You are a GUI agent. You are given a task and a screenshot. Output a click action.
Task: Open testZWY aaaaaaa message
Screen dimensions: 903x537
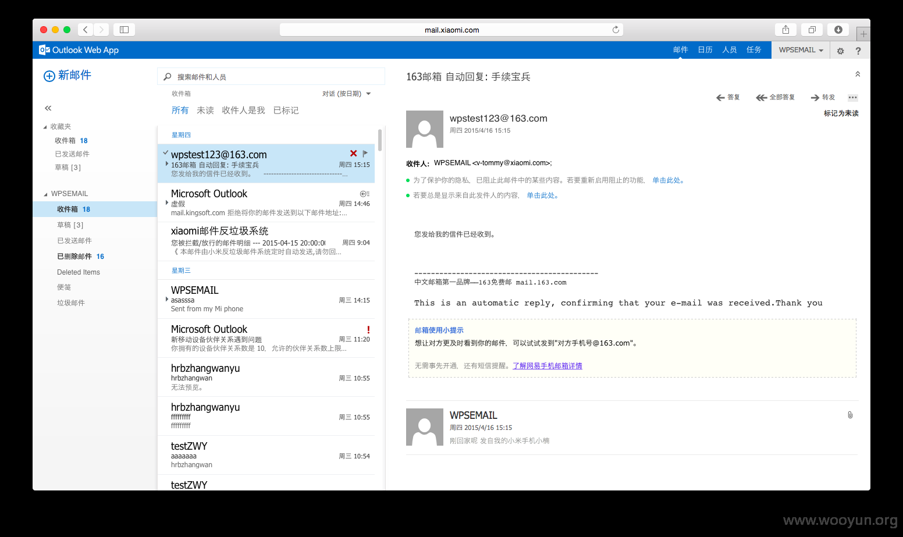[x=266, y=455]
